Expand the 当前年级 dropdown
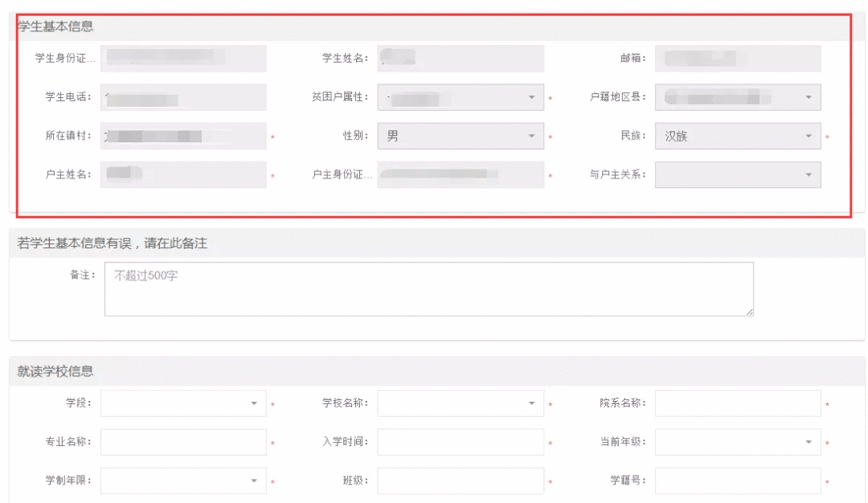 pyautogui.click(x=738, y=442)
